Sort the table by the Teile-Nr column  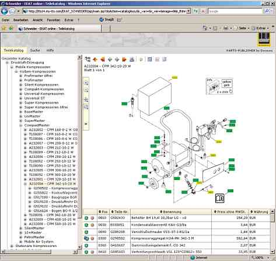(119, 211)
